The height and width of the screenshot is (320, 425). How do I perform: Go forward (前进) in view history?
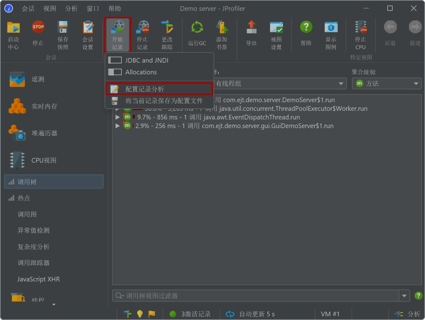tap(415, 34)
